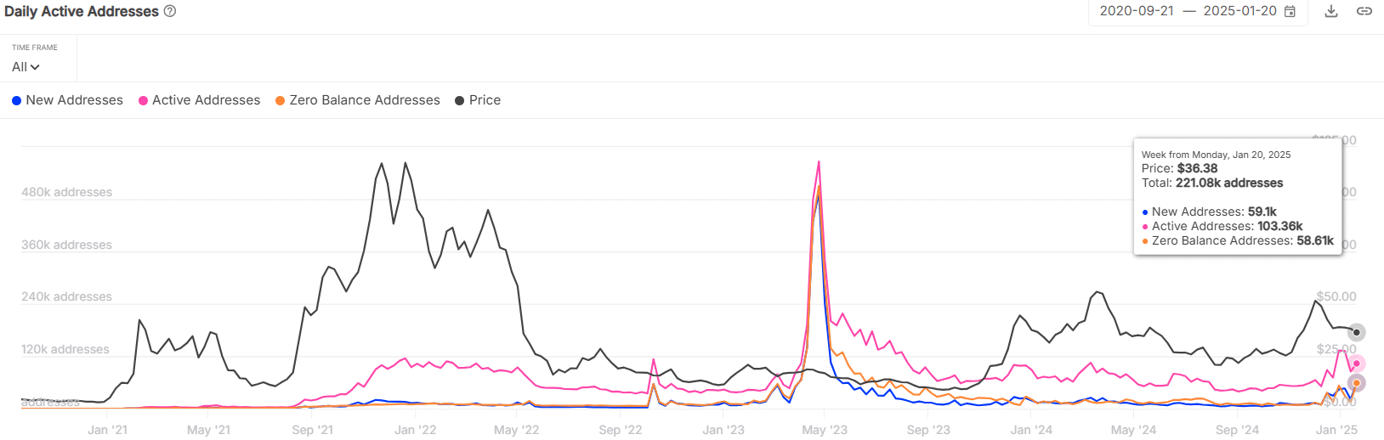Toggle the New Addresses legend label
This screenshot has width=1384, height=440.
(74, 100)
